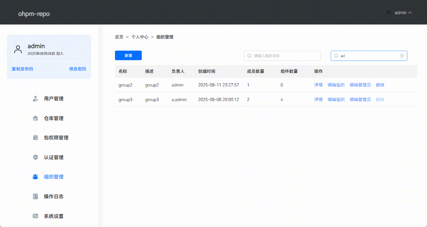Open the 用户管理 menu item
The image size is (427, 227).
tap(54, 99)
